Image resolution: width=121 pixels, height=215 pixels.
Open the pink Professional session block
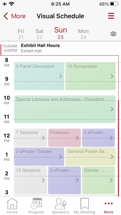click(x=65, y=138)
